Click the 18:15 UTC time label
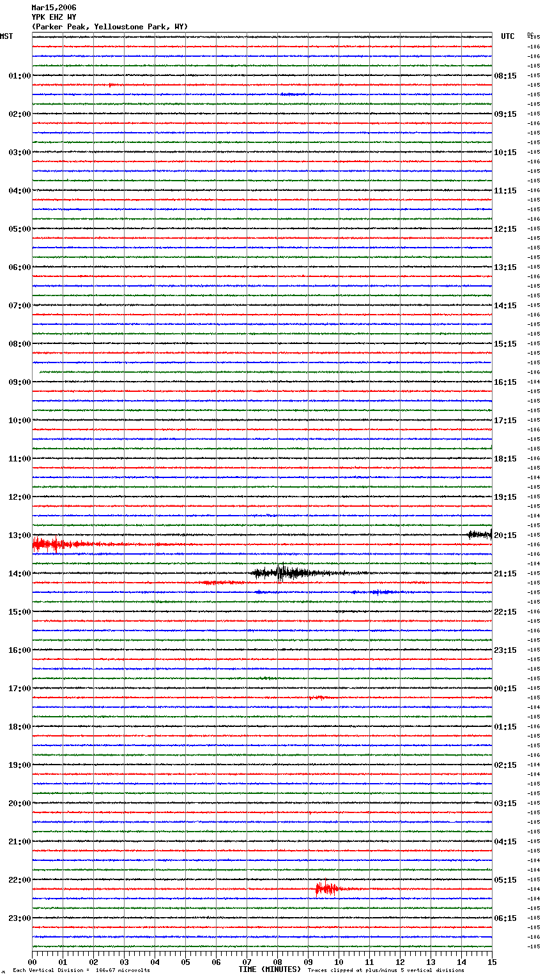This screenshot has width=543, height=979. pos(505,459)
